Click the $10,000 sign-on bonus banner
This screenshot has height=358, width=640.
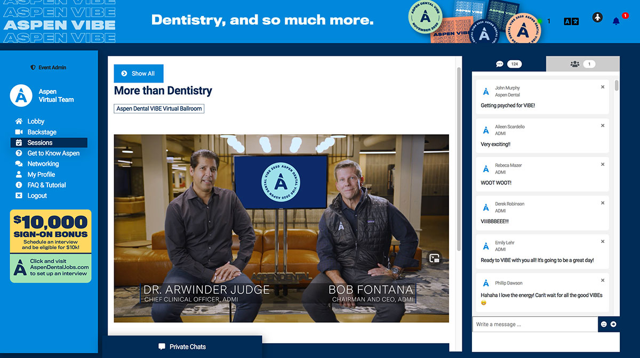point(51,231)
